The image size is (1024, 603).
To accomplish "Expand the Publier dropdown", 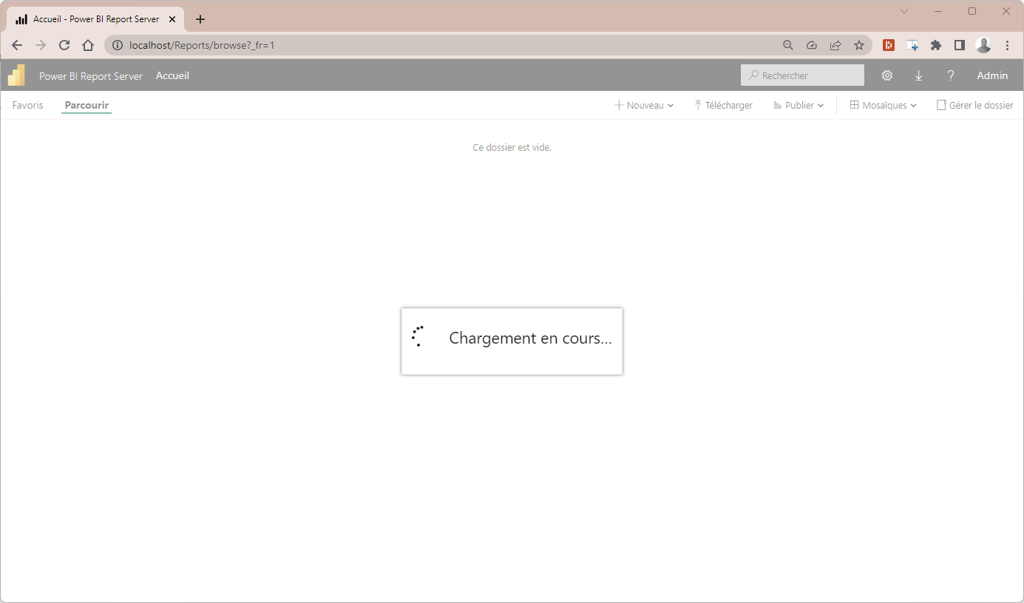I will point(798,106).
